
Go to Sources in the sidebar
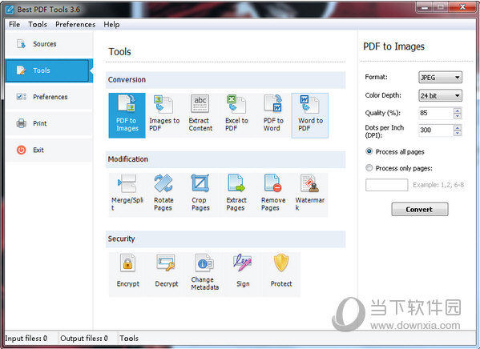(49, 44)
